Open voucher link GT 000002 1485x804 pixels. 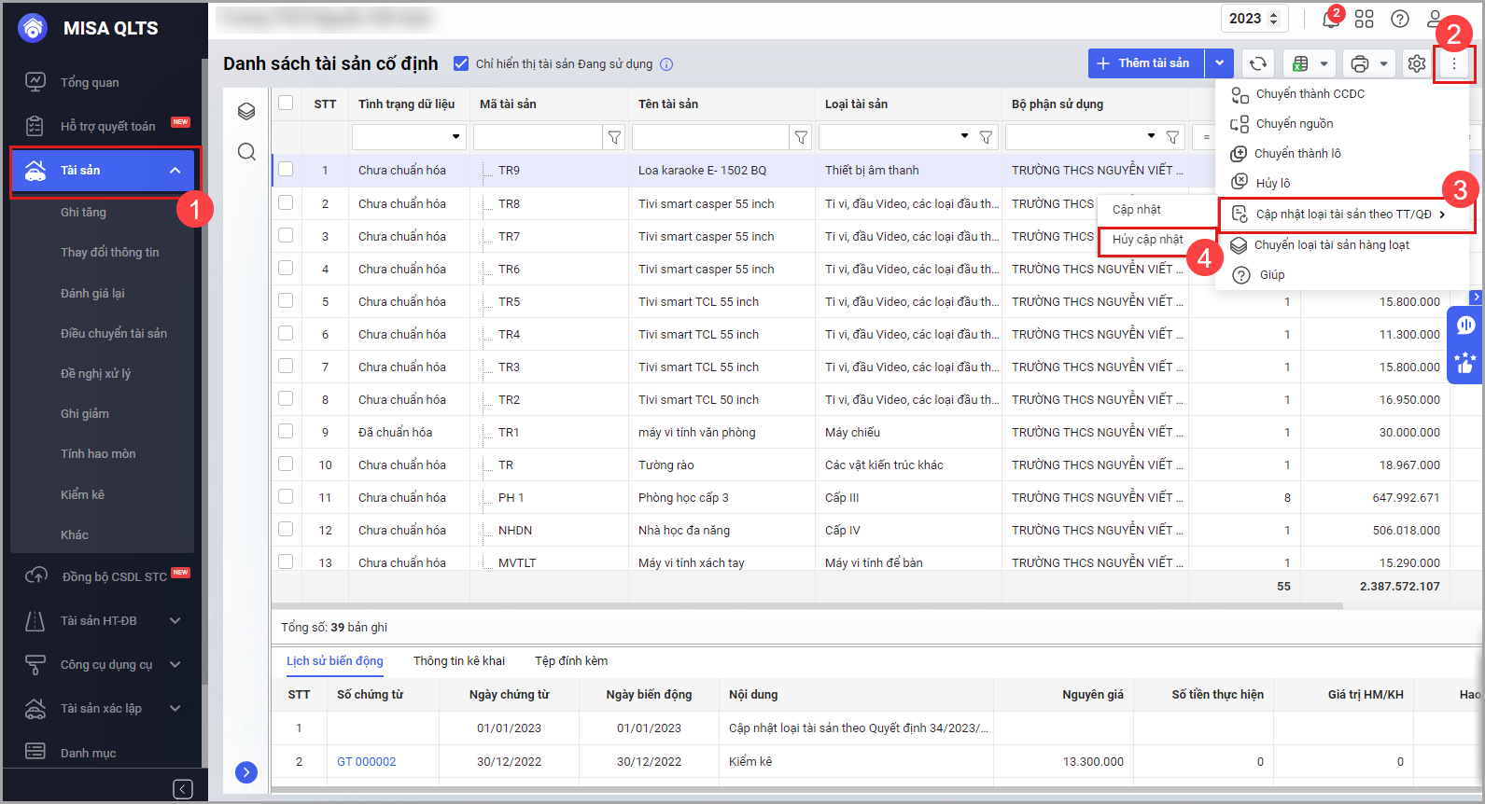tap(366, 762)
